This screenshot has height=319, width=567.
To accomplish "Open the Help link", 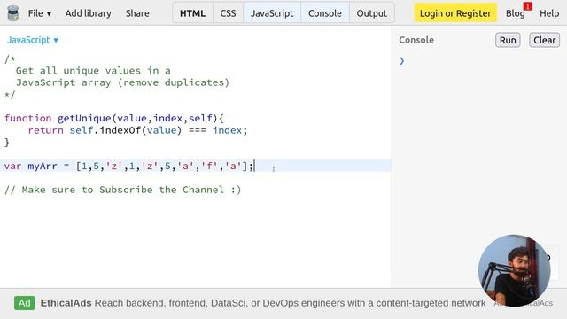I will tap(549, 13).
